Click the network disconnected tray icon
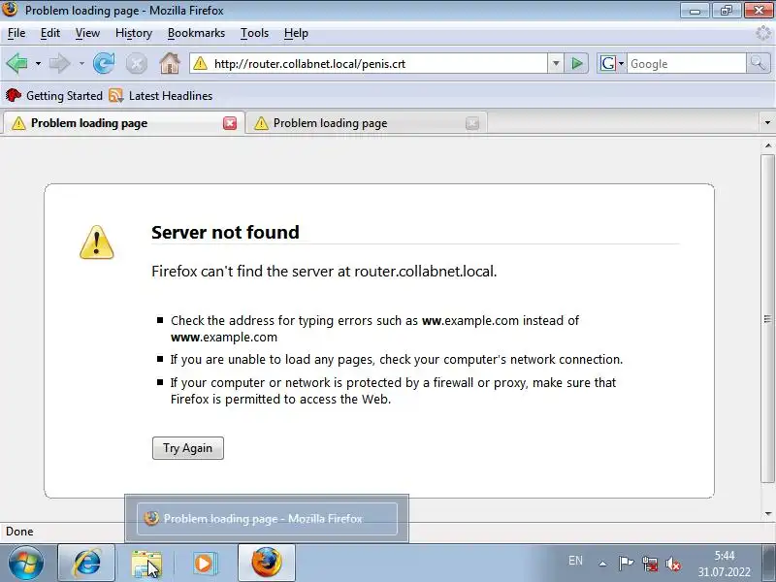776x582 pixels. click(x=650, y=564)
